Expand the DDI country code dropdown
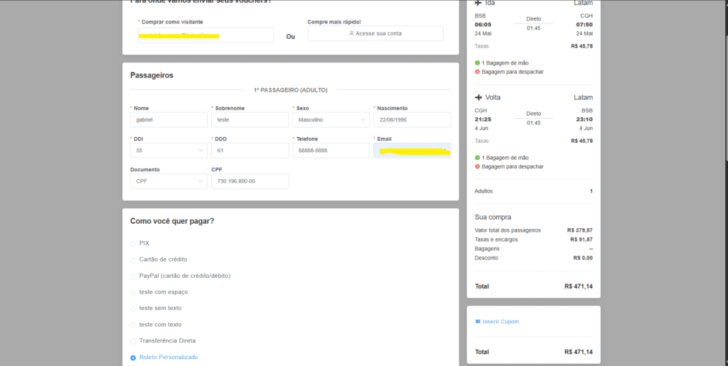 click(168, 151)
